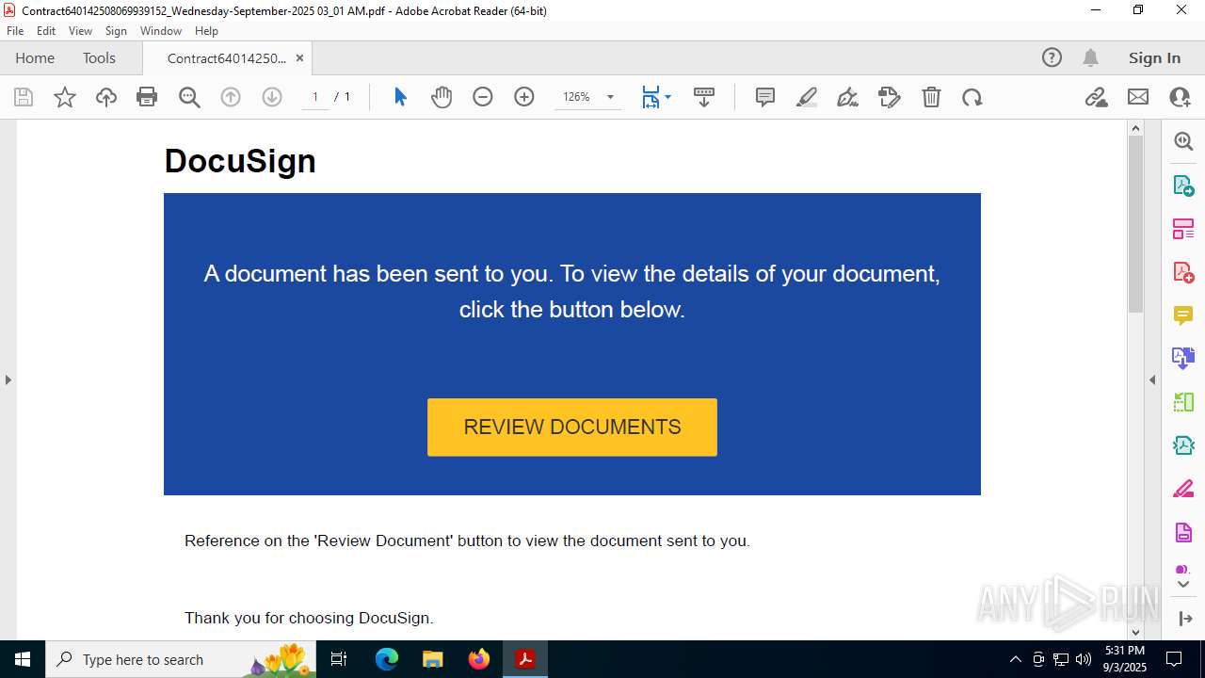This screenshot has height=678, width=1205.
Task: Zoom in with the plus icon
Action: [x=524, y=97]
